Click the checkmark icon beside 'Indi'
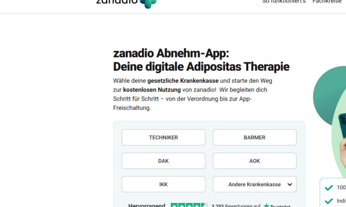This screenshot has width=346, height=207. 329,201
